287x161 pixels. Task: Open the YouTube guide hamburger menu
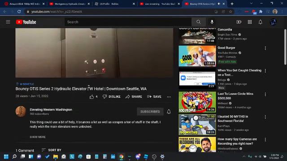(x=8, y=22)
